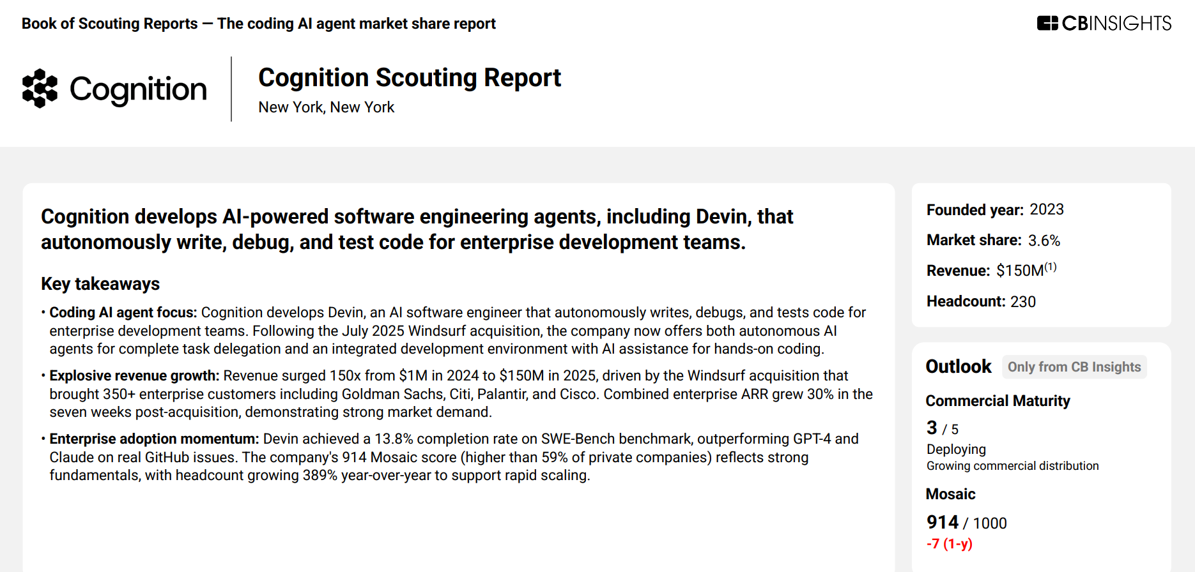Click the revenue footnote (1) superscript
This screenshot has width=1195, height=572.
1051,267
